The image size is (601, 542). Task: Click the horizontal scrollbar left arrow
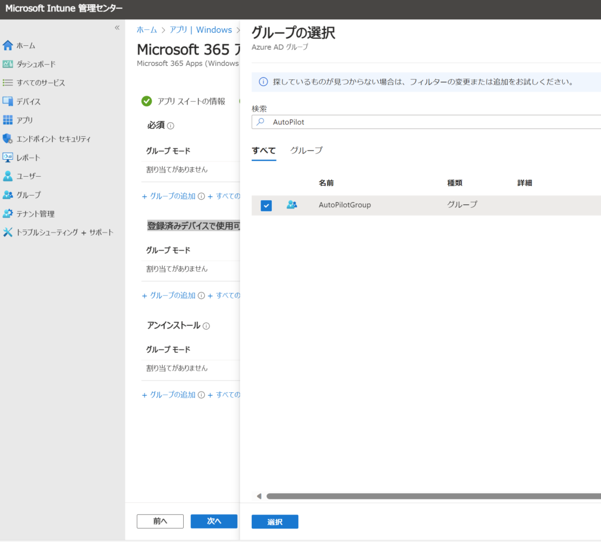pos(259,496)
